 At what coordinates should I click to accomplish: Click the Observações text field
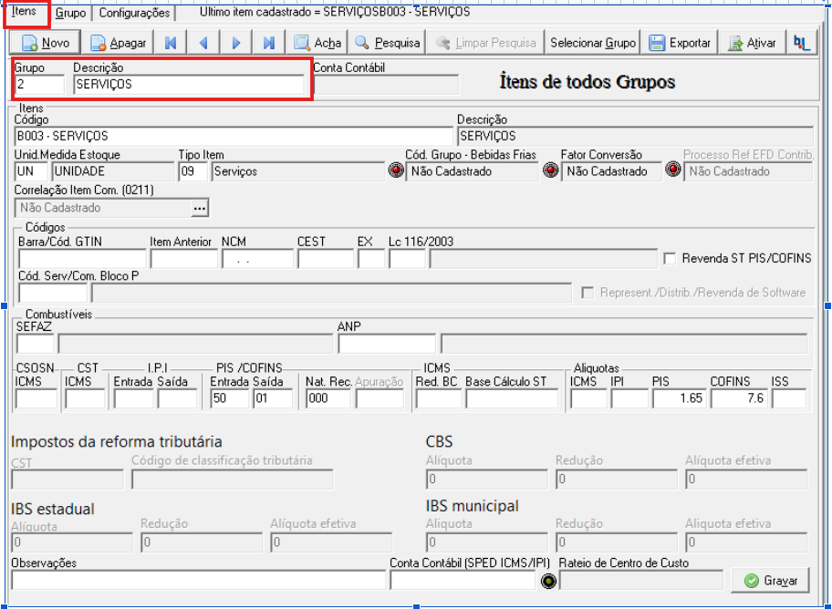[x=199, y=581]
